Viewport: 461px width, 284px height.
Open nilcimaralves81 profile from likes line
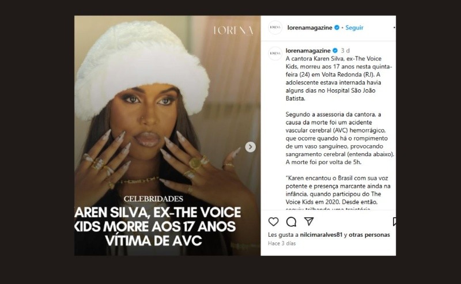[321, 234]
